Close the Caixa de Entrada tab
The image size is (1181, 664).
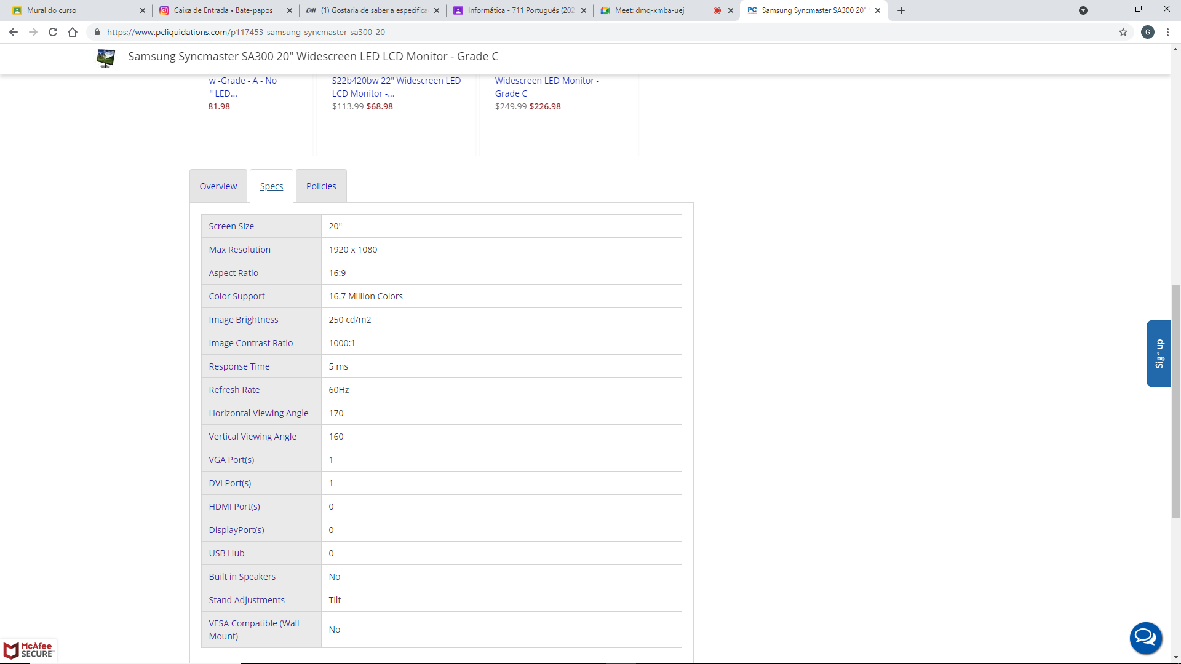click(290, 10)
